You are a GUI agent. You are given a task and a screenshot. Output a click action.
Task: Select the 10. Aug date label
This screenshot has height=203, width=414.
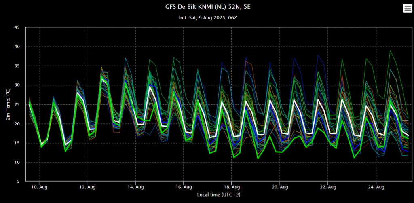click(39, 187)
